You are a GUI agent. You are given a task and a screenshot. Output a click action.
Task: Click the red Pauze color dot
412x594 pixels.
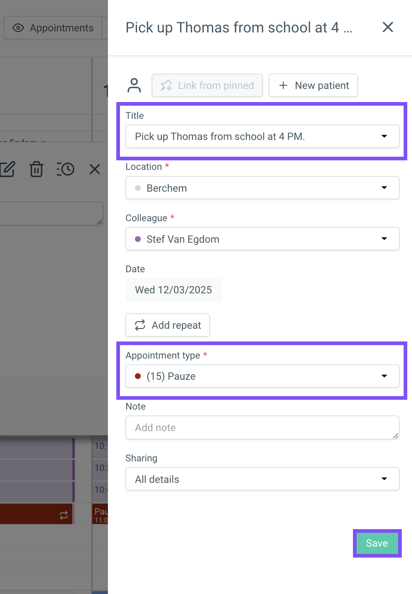pyautogui.click(x=138, y=376)
